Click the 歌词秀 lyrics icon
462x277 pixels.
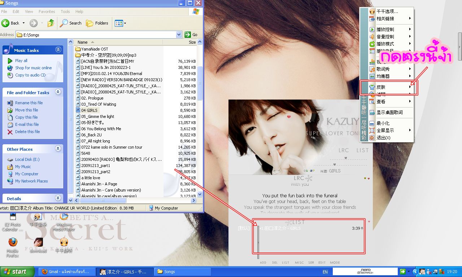pyautogui.click(x=372, y=69)
